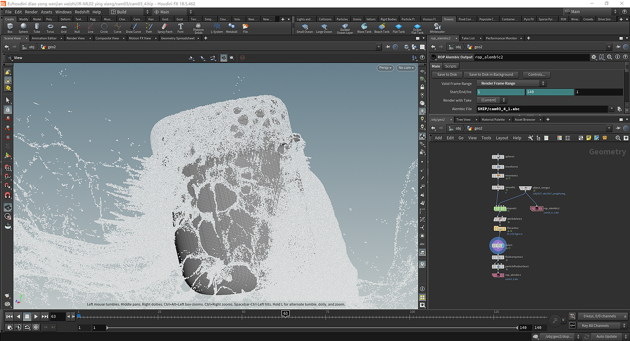The width and height of the screenshot is (630, 341).
Task: Create a Box from the shelf
Action: [10, 28]
